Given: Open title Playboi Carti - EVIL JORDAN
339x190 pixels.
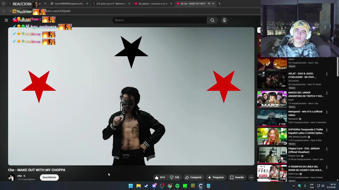Looking at the screenshot, I should pyautogui.click(x=304, y=150).
